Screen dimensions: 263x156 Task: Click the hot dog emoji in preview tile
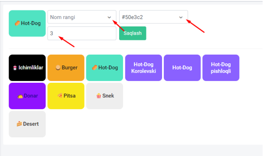click(x=17, y=23)
